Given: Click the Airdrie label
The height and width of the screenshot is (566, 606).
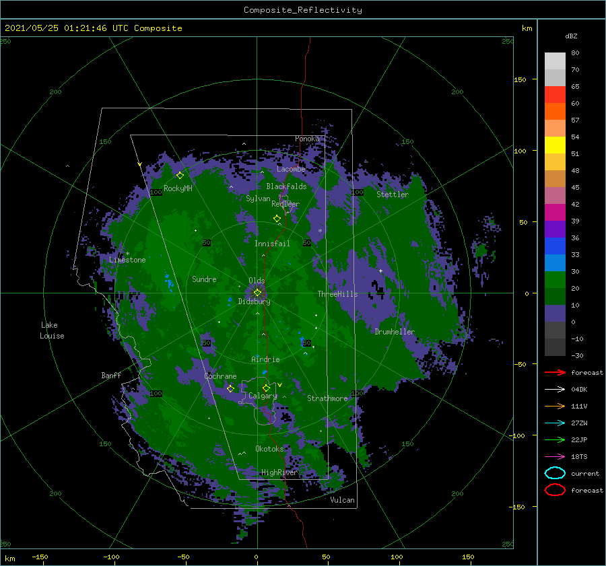Looking at the screenshot, I should coord(265,359).
